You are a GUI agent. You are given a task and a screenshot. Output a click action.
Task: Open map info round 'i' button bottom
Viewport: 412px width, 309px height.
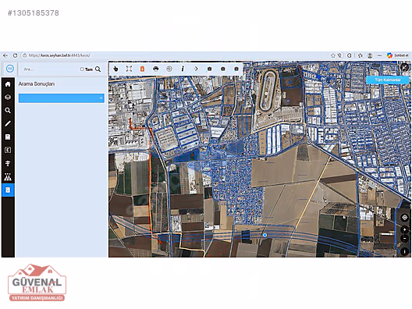[405, 251]
